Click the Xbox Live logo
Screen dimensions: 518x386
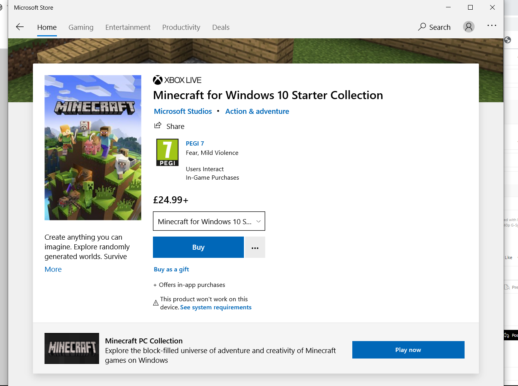coord(177,80)
